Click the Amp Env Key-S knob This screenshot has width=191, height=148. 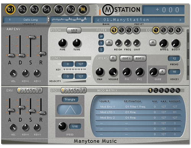pyautogui.click(x=37, y=73)
